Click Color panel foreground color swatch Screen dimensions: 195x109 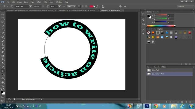point(148,16)
